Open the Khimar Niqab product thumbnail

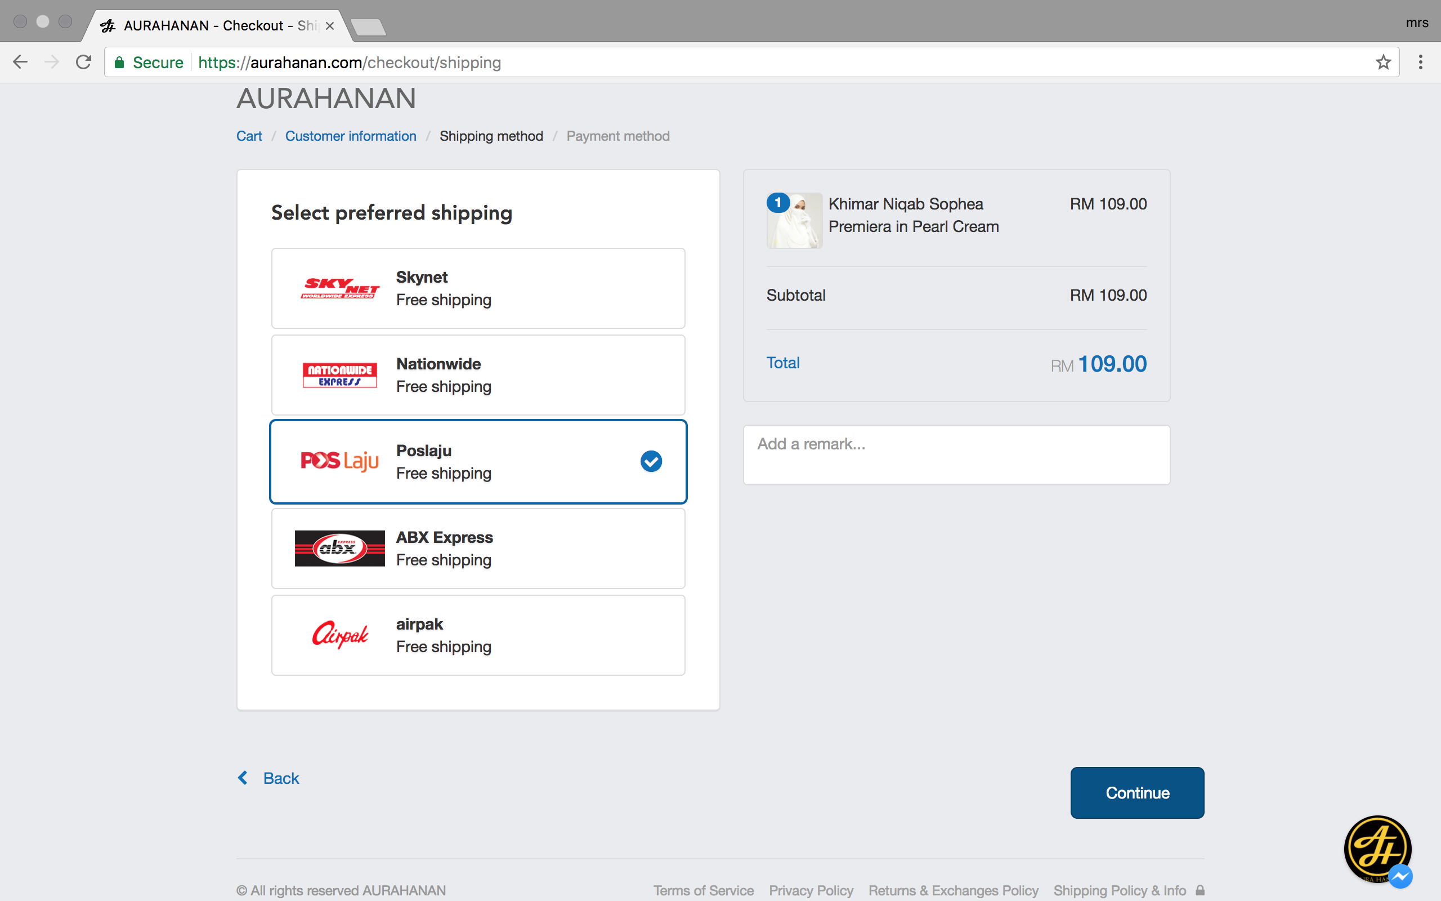pyautogui.click(x=794, y=220)
